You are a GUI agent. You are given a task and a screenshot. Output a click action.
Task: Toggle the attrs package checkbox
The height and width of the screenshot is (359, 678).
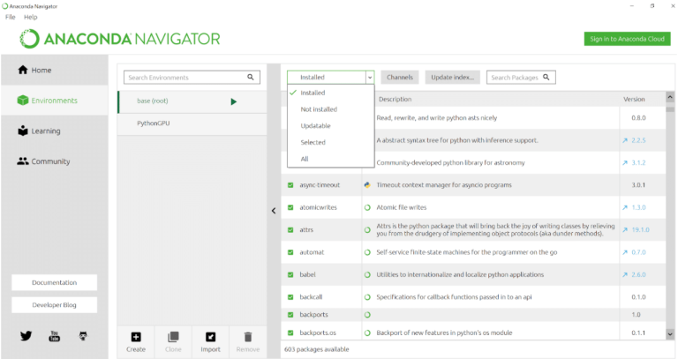click(290, 229)
